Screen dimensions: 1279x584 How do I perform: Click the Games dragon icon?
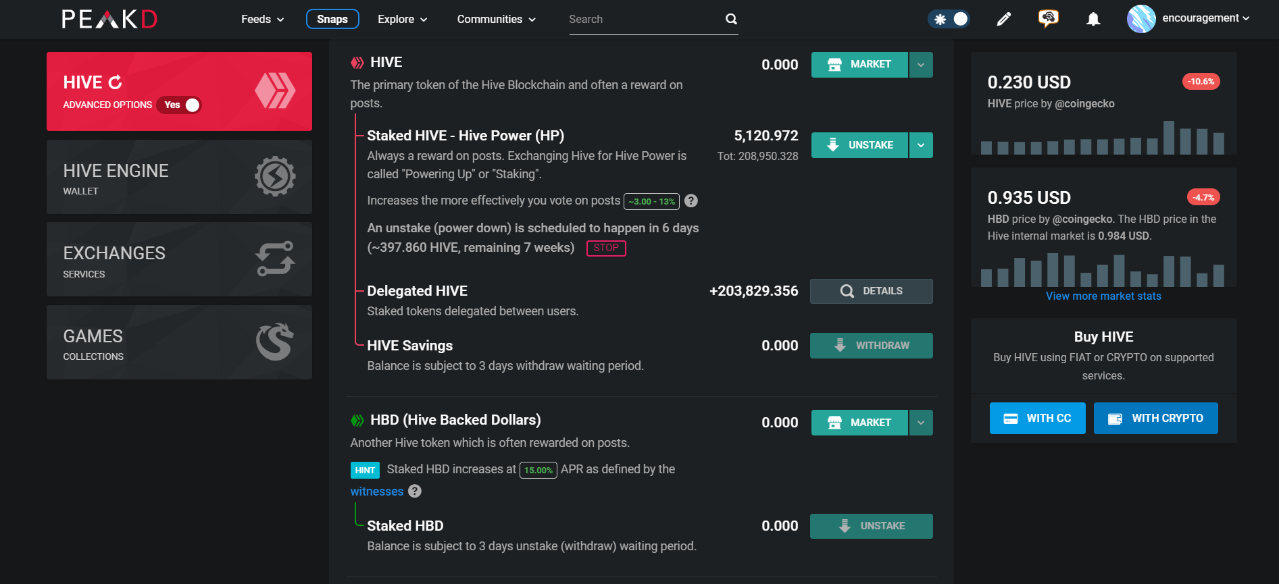275,342
